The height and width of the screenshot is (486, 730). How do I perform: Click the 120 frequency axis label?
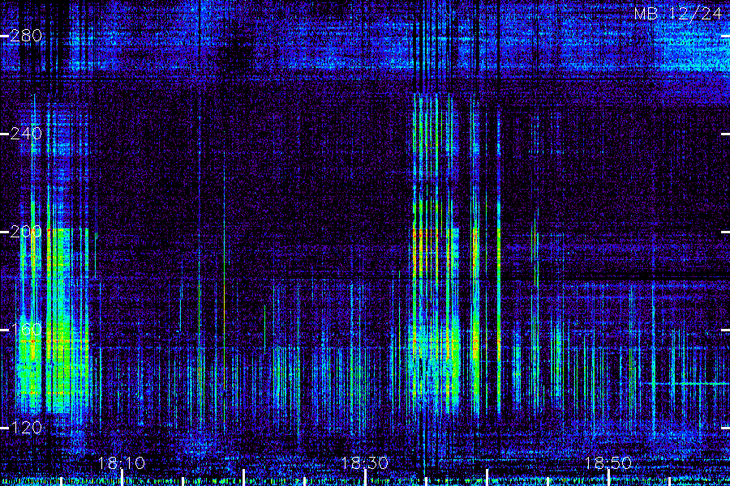26,428
